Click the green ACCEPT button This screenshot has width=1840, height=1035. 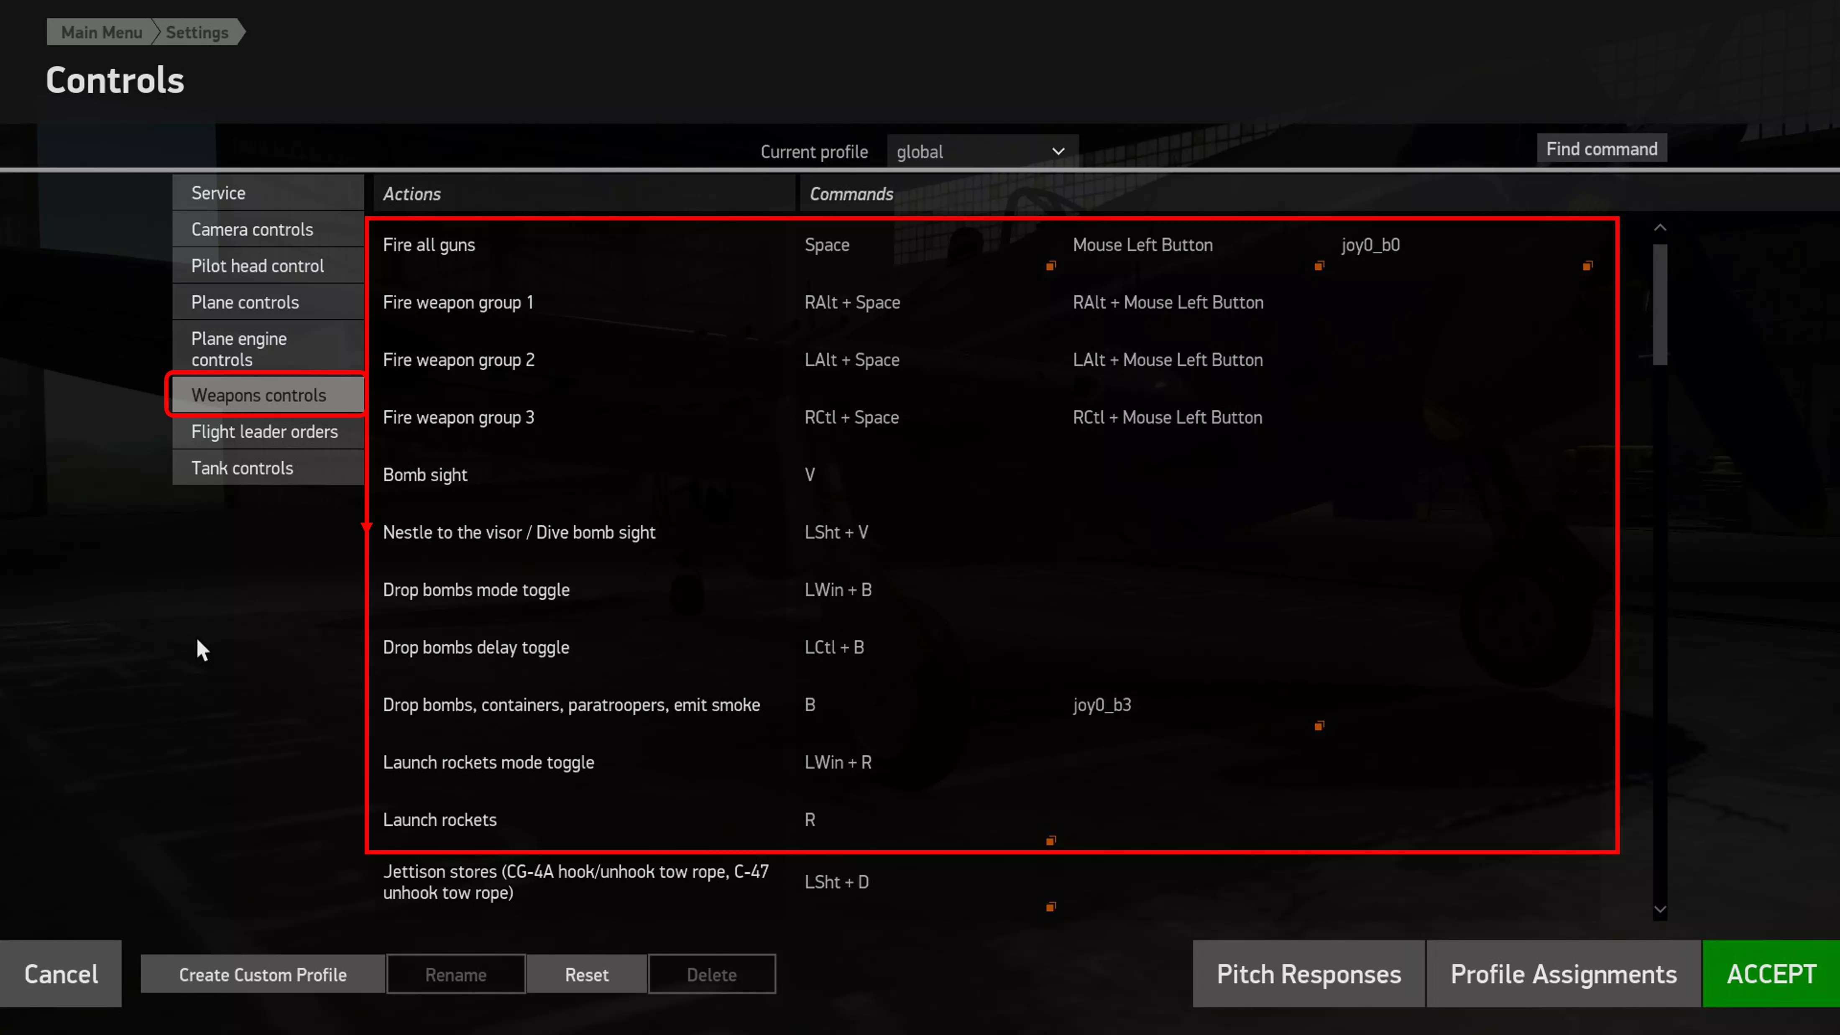(x=1771, y=974)
